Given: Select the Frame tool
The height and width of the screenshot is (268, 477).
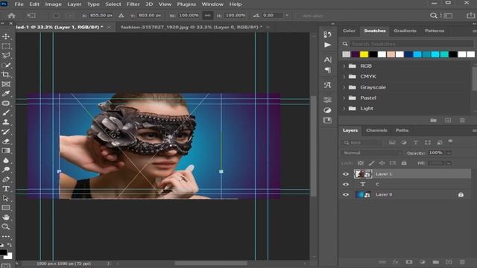Looking at the screenshot, I should point(6,84).
